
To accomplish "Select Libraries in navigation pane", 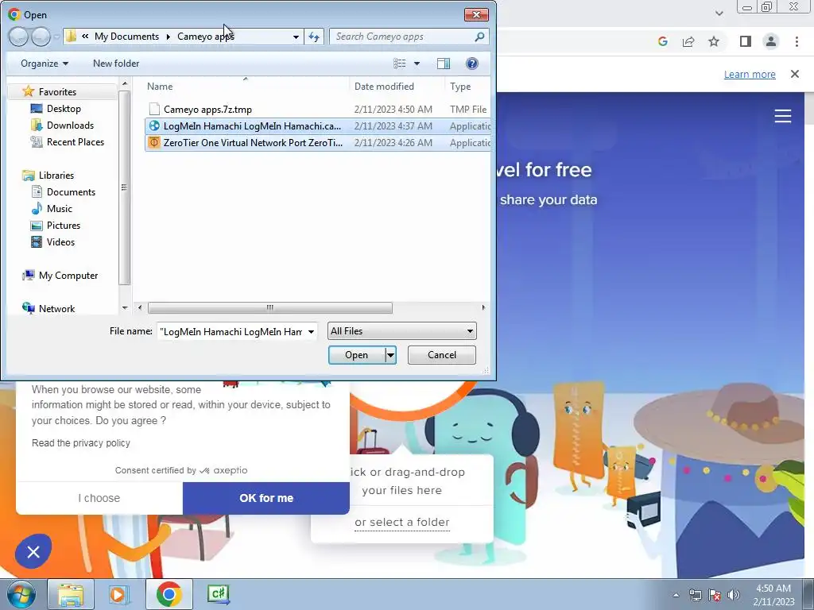I will [56, 176].
